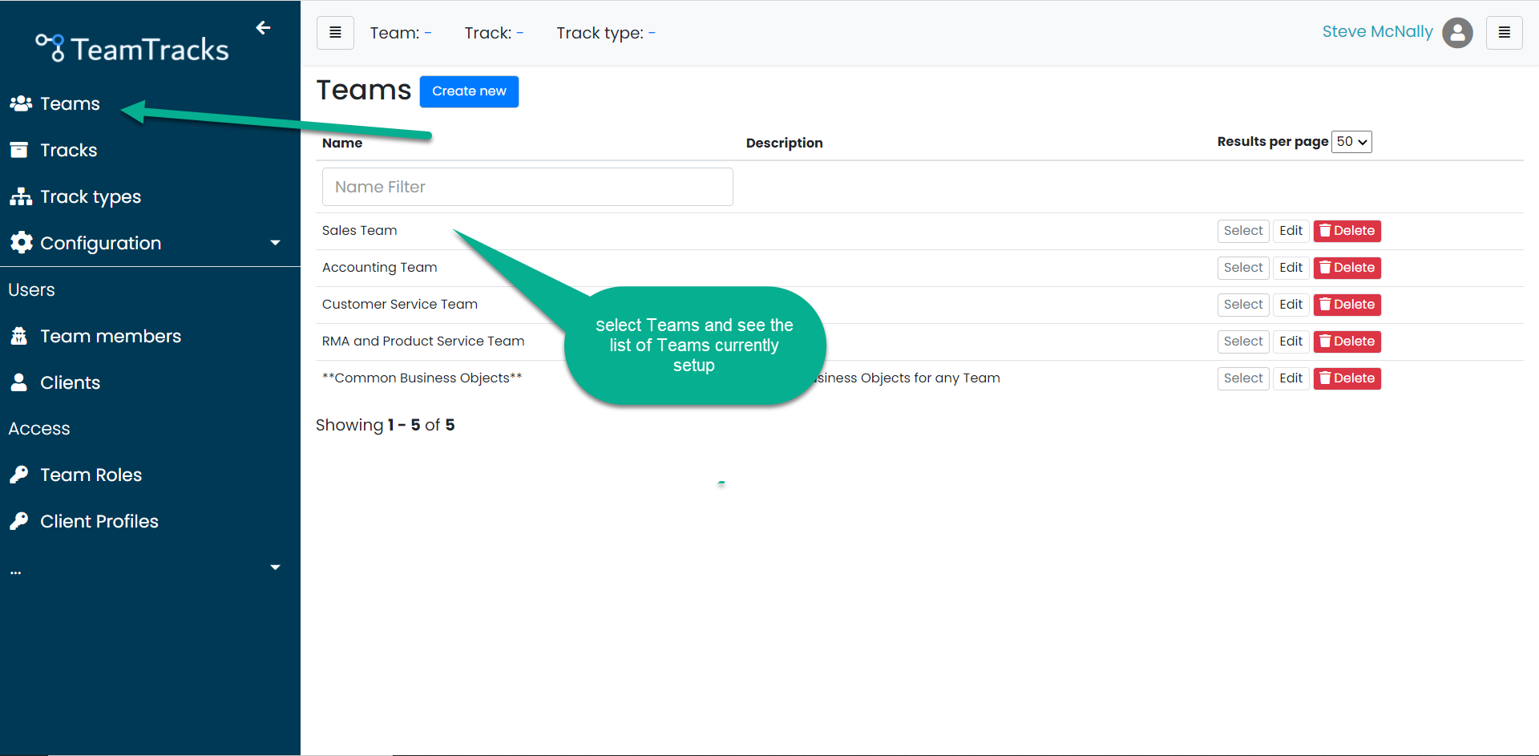The height and width of the screenshot is (756, 1539).
Task: Select the Teams people icon in sidebar
Action: pos(20,103)
